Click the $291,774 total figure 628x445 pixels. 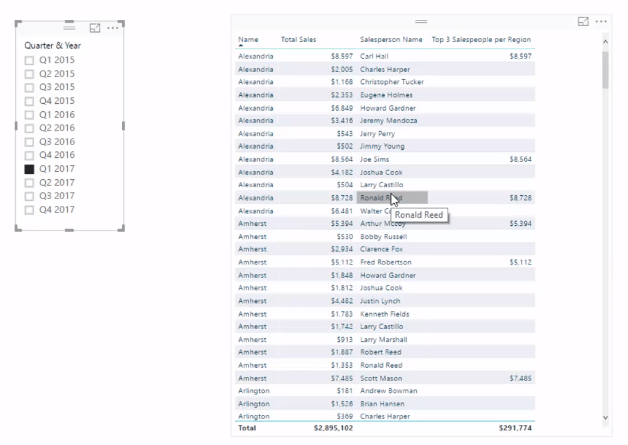515,428
